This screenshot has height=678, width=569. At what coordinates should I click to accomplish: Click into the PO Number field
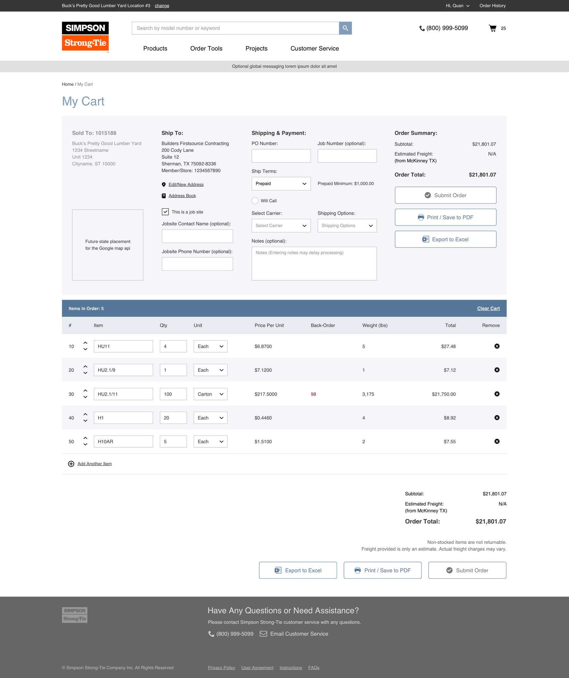click(x=281, y=156)
